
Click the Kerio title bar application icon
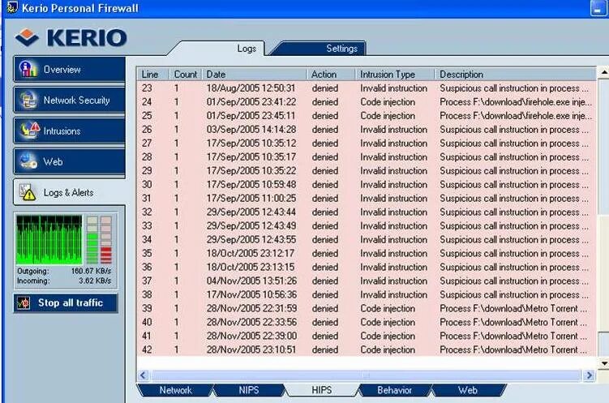(12, 8)
